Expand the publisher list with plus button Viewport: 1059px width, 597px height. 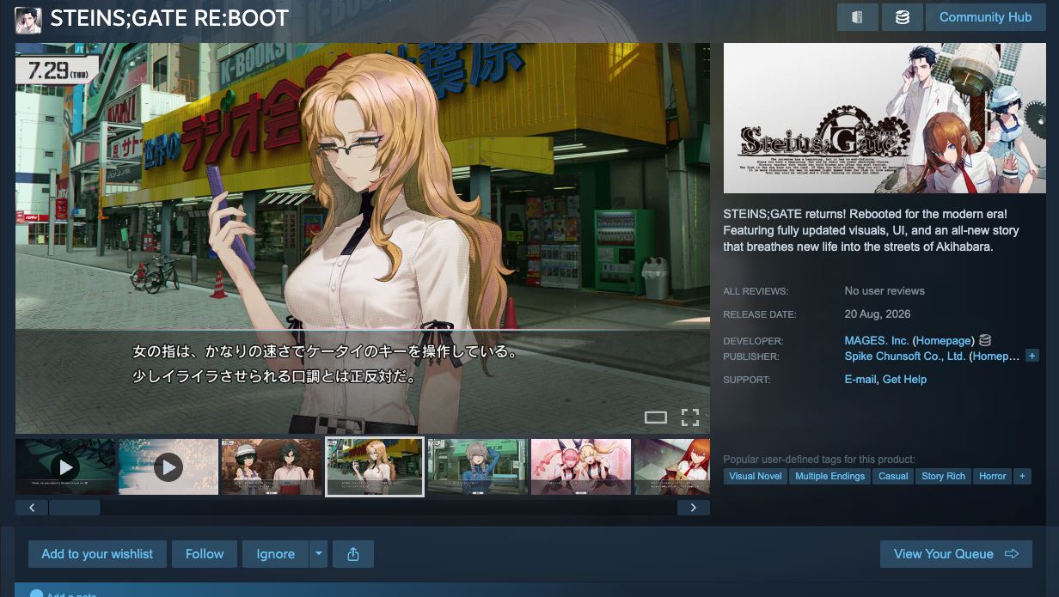click(x=1032, y=356)
